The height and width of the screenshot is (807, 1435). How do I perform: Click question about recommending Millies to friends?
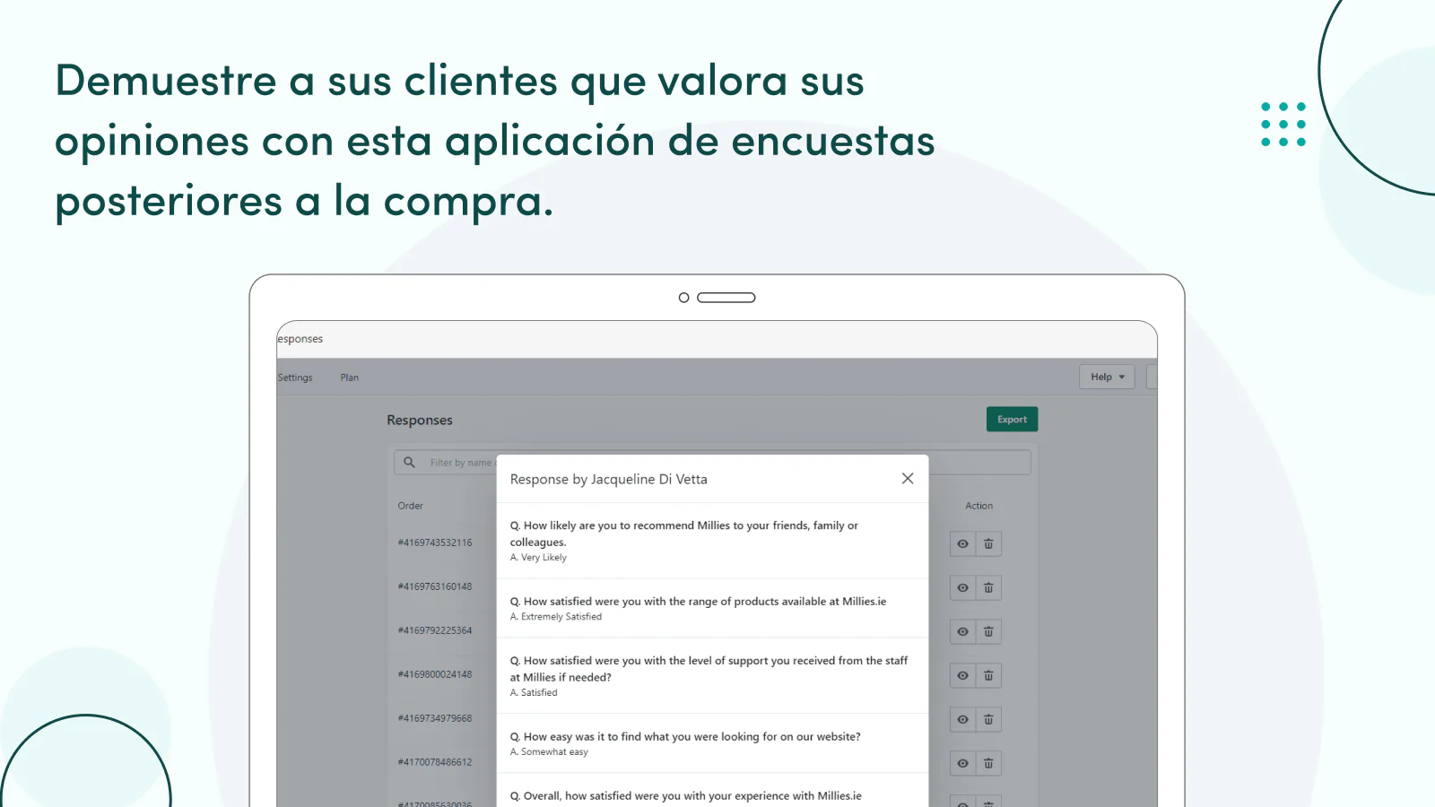tap(684, 534)
